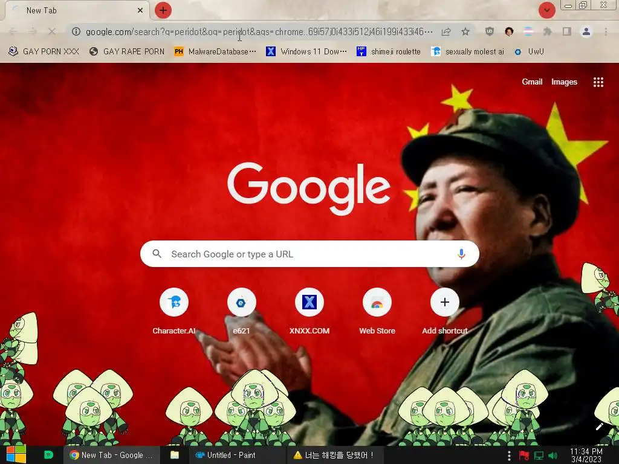Open the striped flag extension icon

(528, 31)
